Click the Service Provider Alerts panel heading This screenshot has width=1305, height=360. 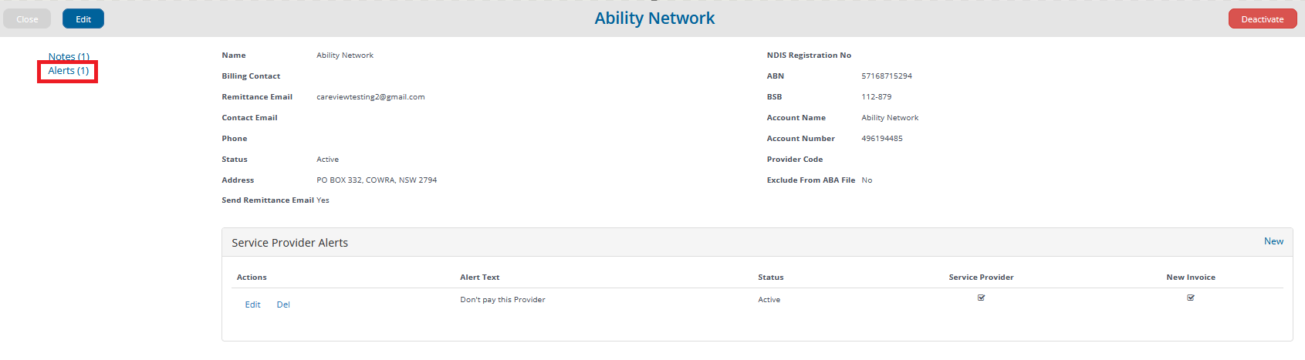point(290,243)
